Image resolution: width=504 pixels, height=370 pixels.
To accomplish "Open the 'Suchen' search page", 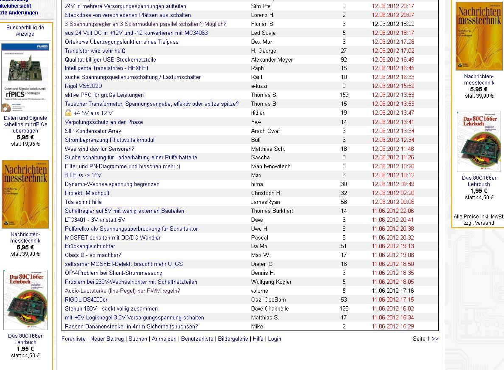I will pyautogui.click(x=138, y=339).
